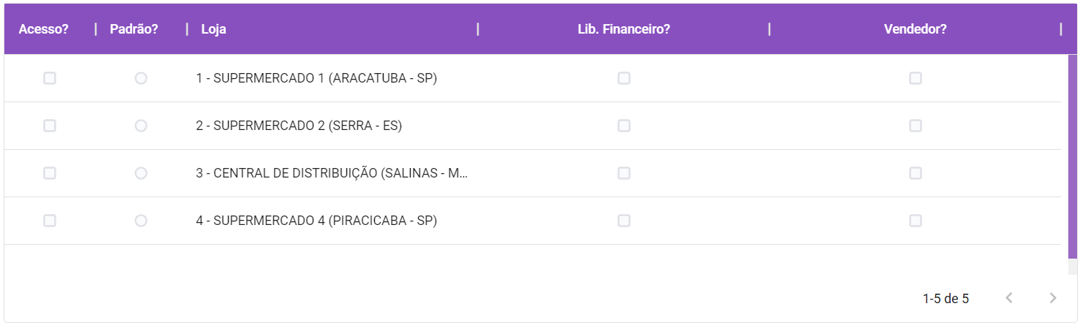Enable Acesso for Supermercado 2 Serra
This screenshot has width=1080, height=328.
(50, 126)
